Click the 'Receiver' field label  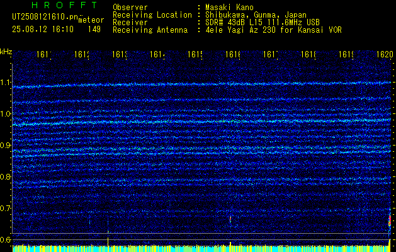click(x=130, y=23)
